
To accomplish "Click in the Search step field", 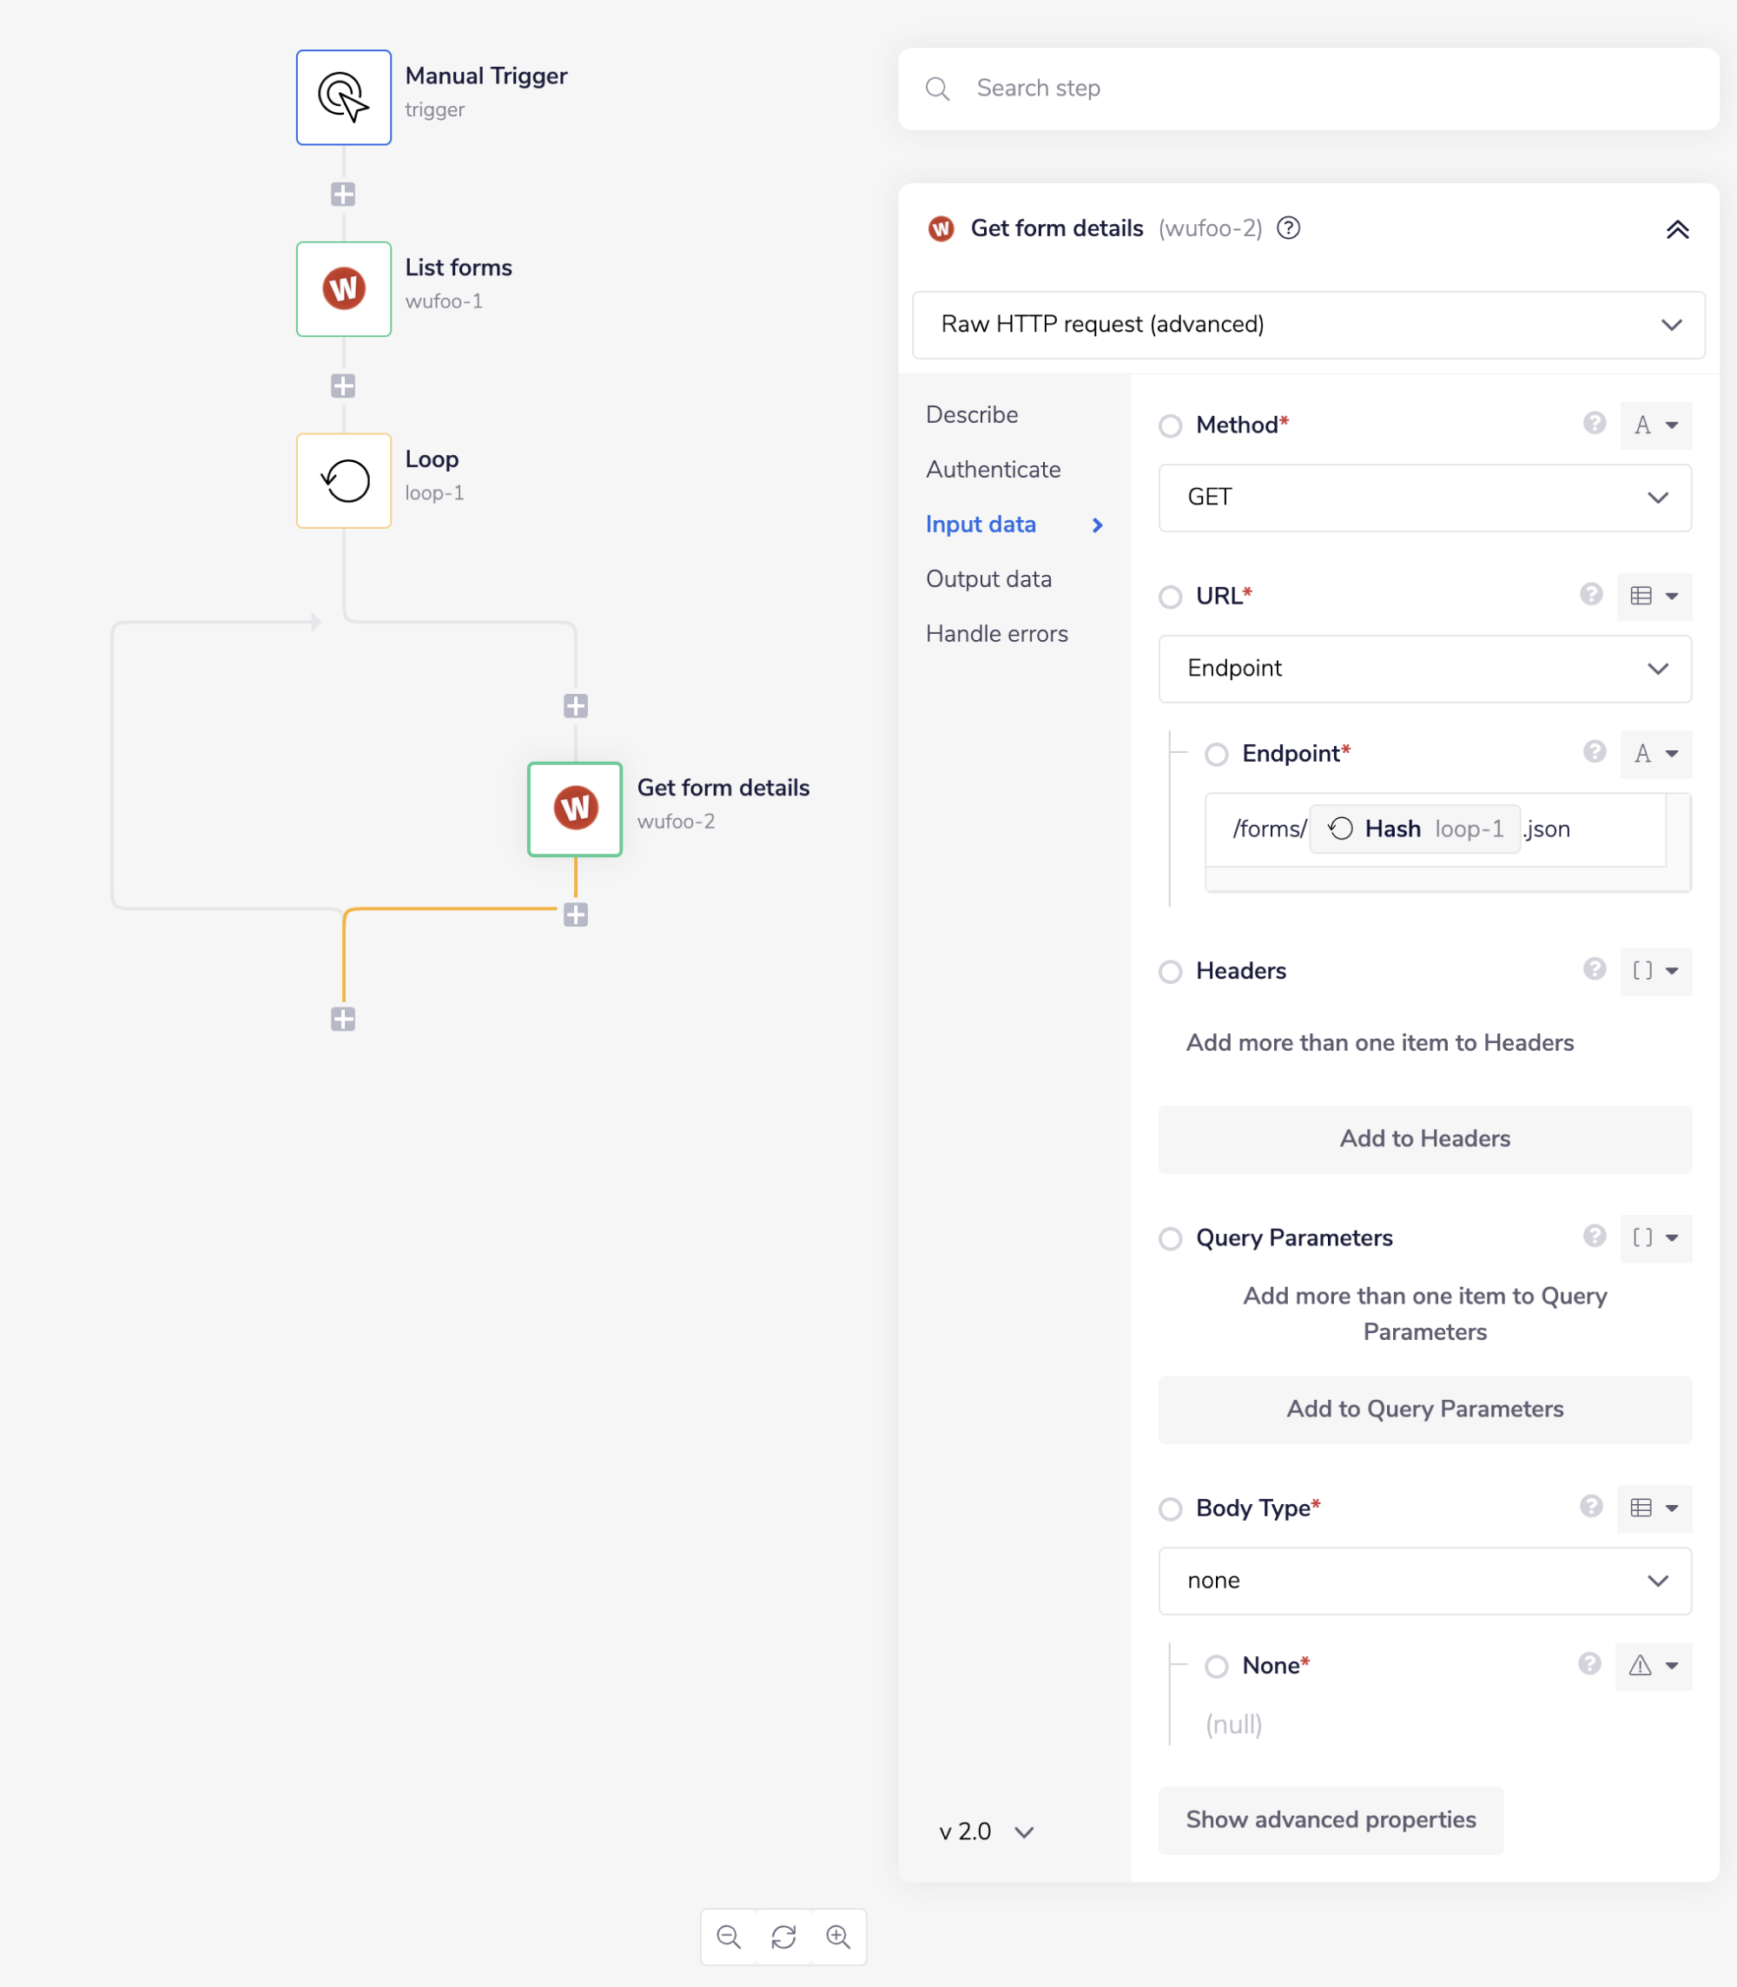I will (1308, 89).
